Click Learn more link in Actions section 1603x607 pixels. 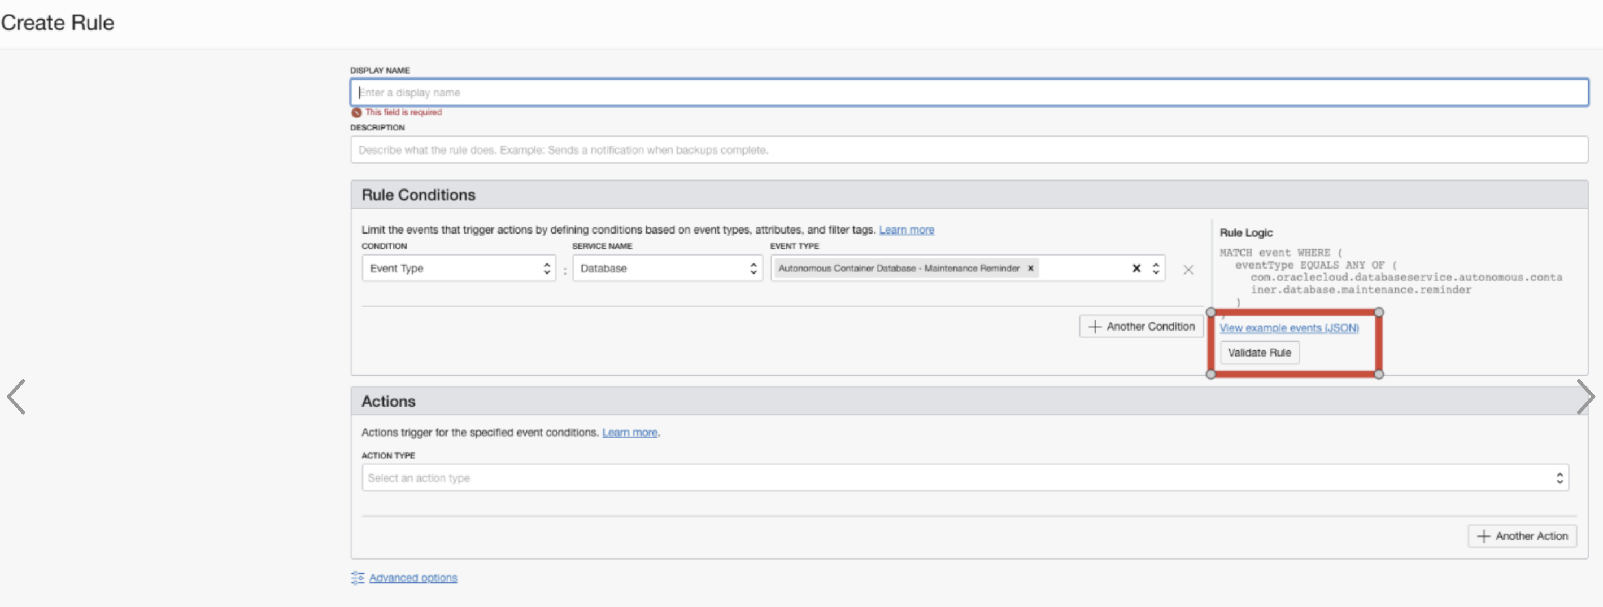tap(629, 433)
